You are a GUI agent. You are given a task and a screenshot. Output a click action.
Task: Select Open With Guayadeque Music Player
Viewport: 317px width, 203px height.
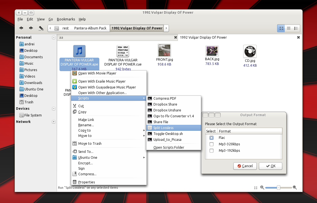point(109,87)
